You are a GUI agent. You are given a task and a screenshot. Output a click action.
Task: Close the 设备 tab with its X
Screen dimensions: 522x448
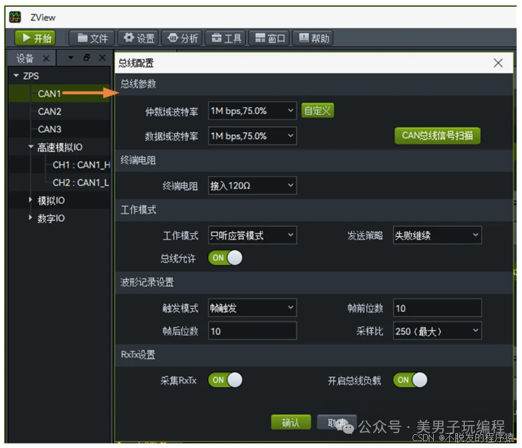(x=46, y=59)
